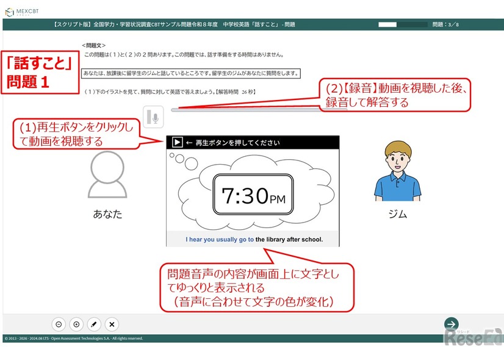Click the "問題：3/8" question counter
504x347 pixels.
pyautogui.click(x=445, y=24)
